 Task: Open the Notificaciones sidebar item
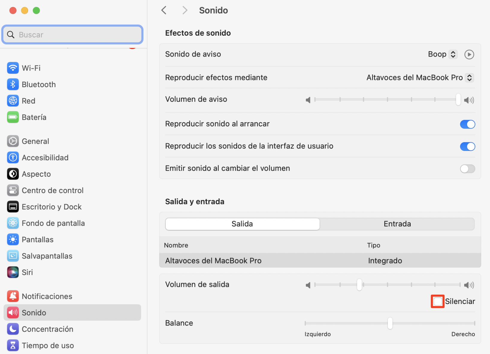(x=72, y=296)
